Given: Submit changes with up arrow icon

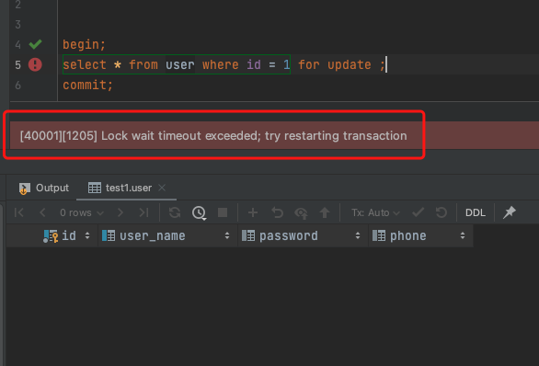Looking at the screenshot, I should (325, 212).
